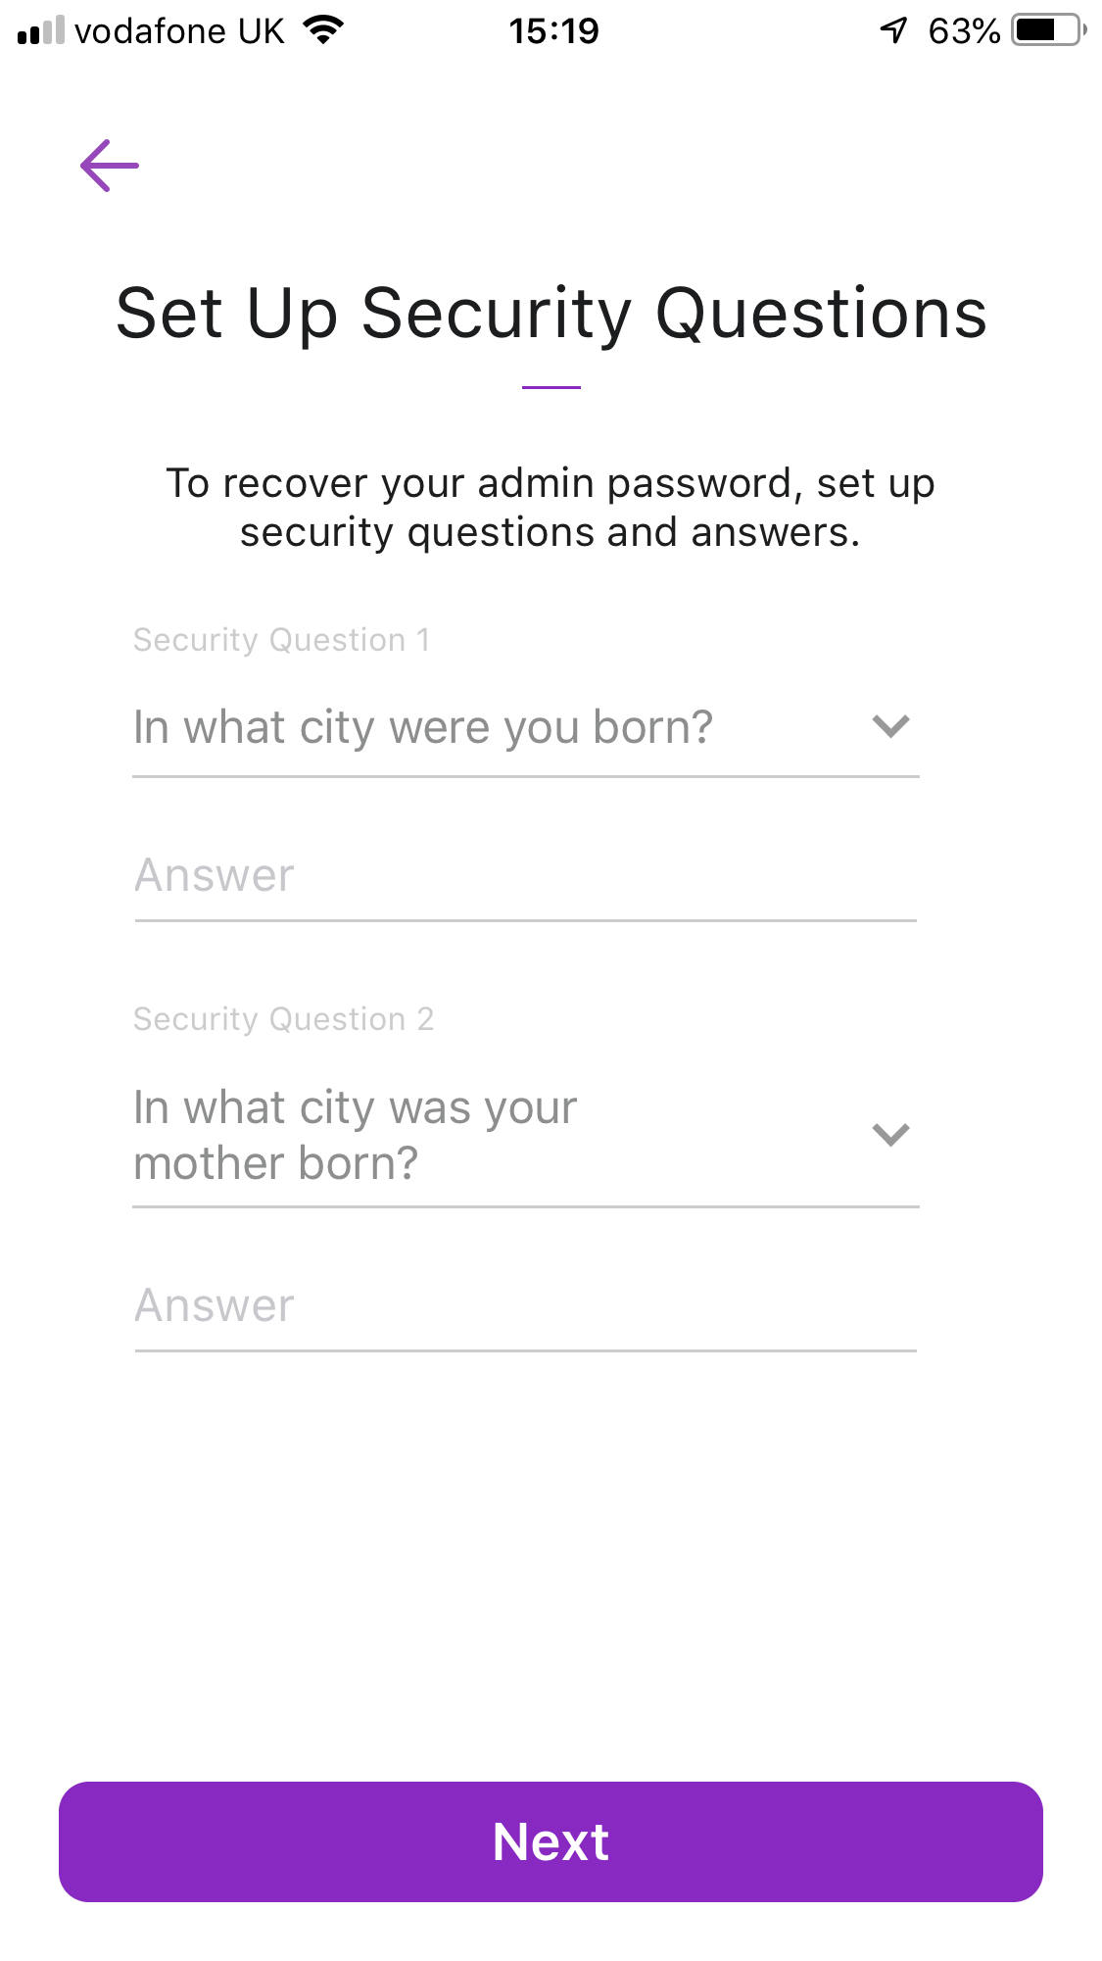Viewport: 1102px width, 1961px height.
Task: Tap the cellular signal strength bars
Action: click(x=41, y=31)
